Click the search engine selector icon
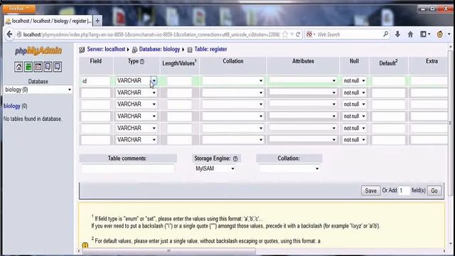Screen dimensions: 455x256 click(310, 34)
